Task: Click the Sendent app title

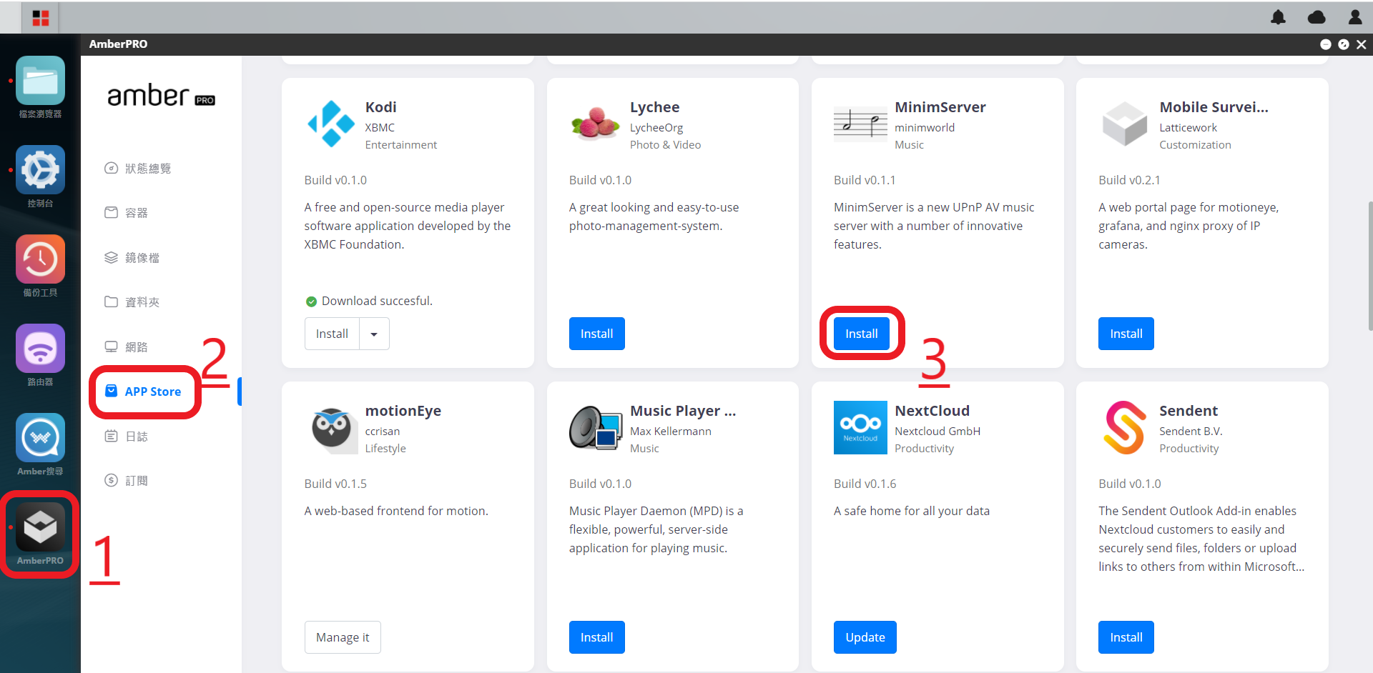Action: 1189,411
